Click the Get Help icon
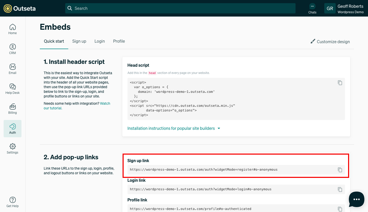The image size is (368, 212). click(x=12, y=200)
